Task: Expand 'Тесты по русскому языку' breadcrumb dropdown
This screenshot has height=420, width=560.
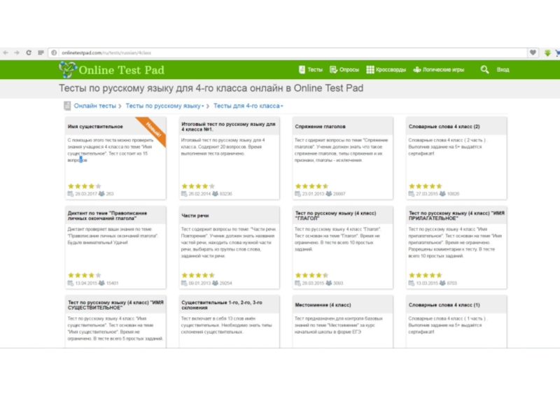Action: click(203, 106)
